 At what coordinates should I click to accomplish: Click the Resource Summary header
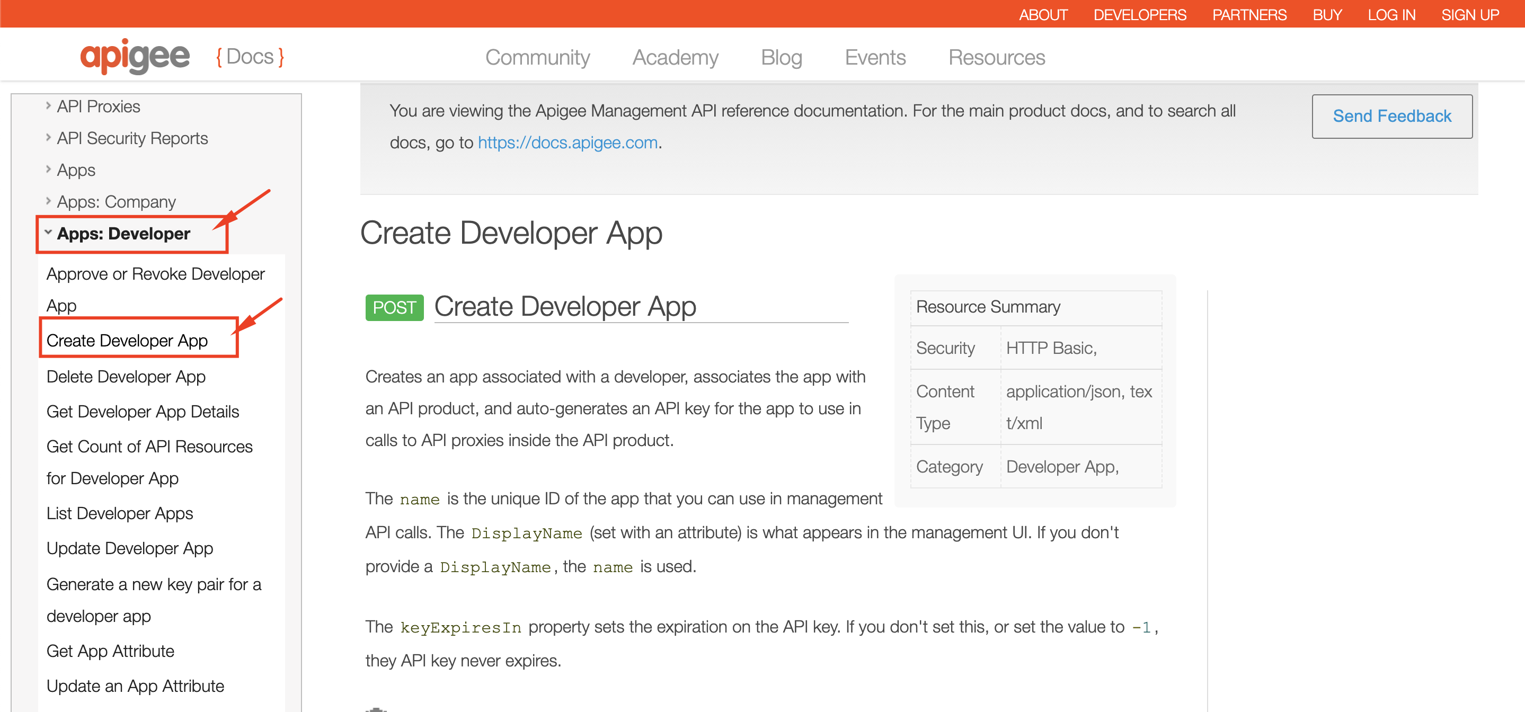988,307
